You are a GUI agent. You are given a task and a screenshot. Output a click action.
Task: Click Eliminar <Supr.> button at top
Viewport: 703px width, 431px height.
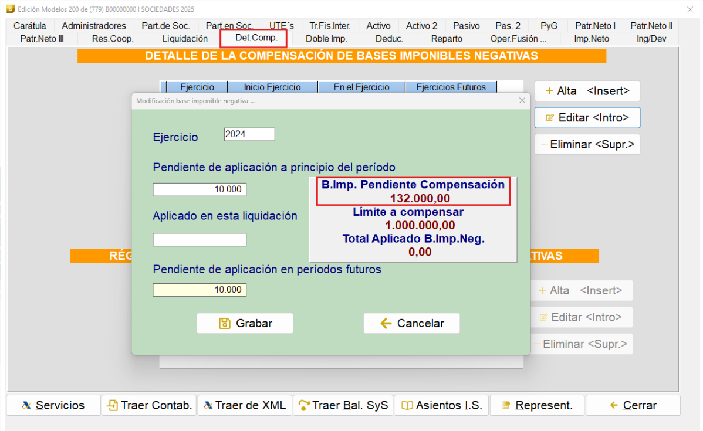coord(587,144)
